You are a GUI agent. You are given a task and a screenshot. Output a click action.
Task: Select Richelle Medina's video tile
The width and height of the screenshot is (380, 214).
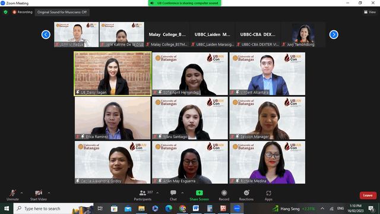point(267,162)
